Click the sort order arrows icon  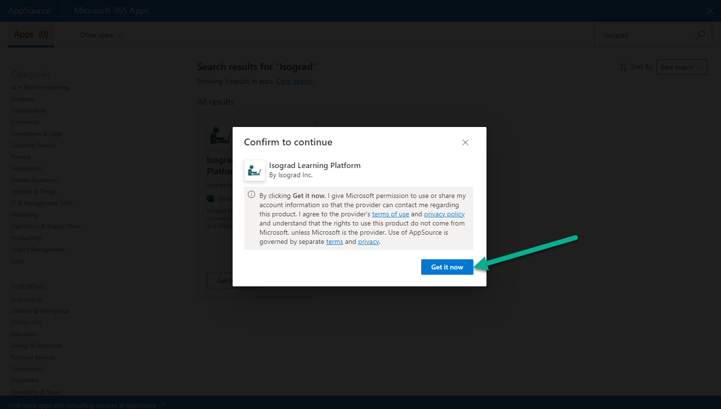point(623,67)
